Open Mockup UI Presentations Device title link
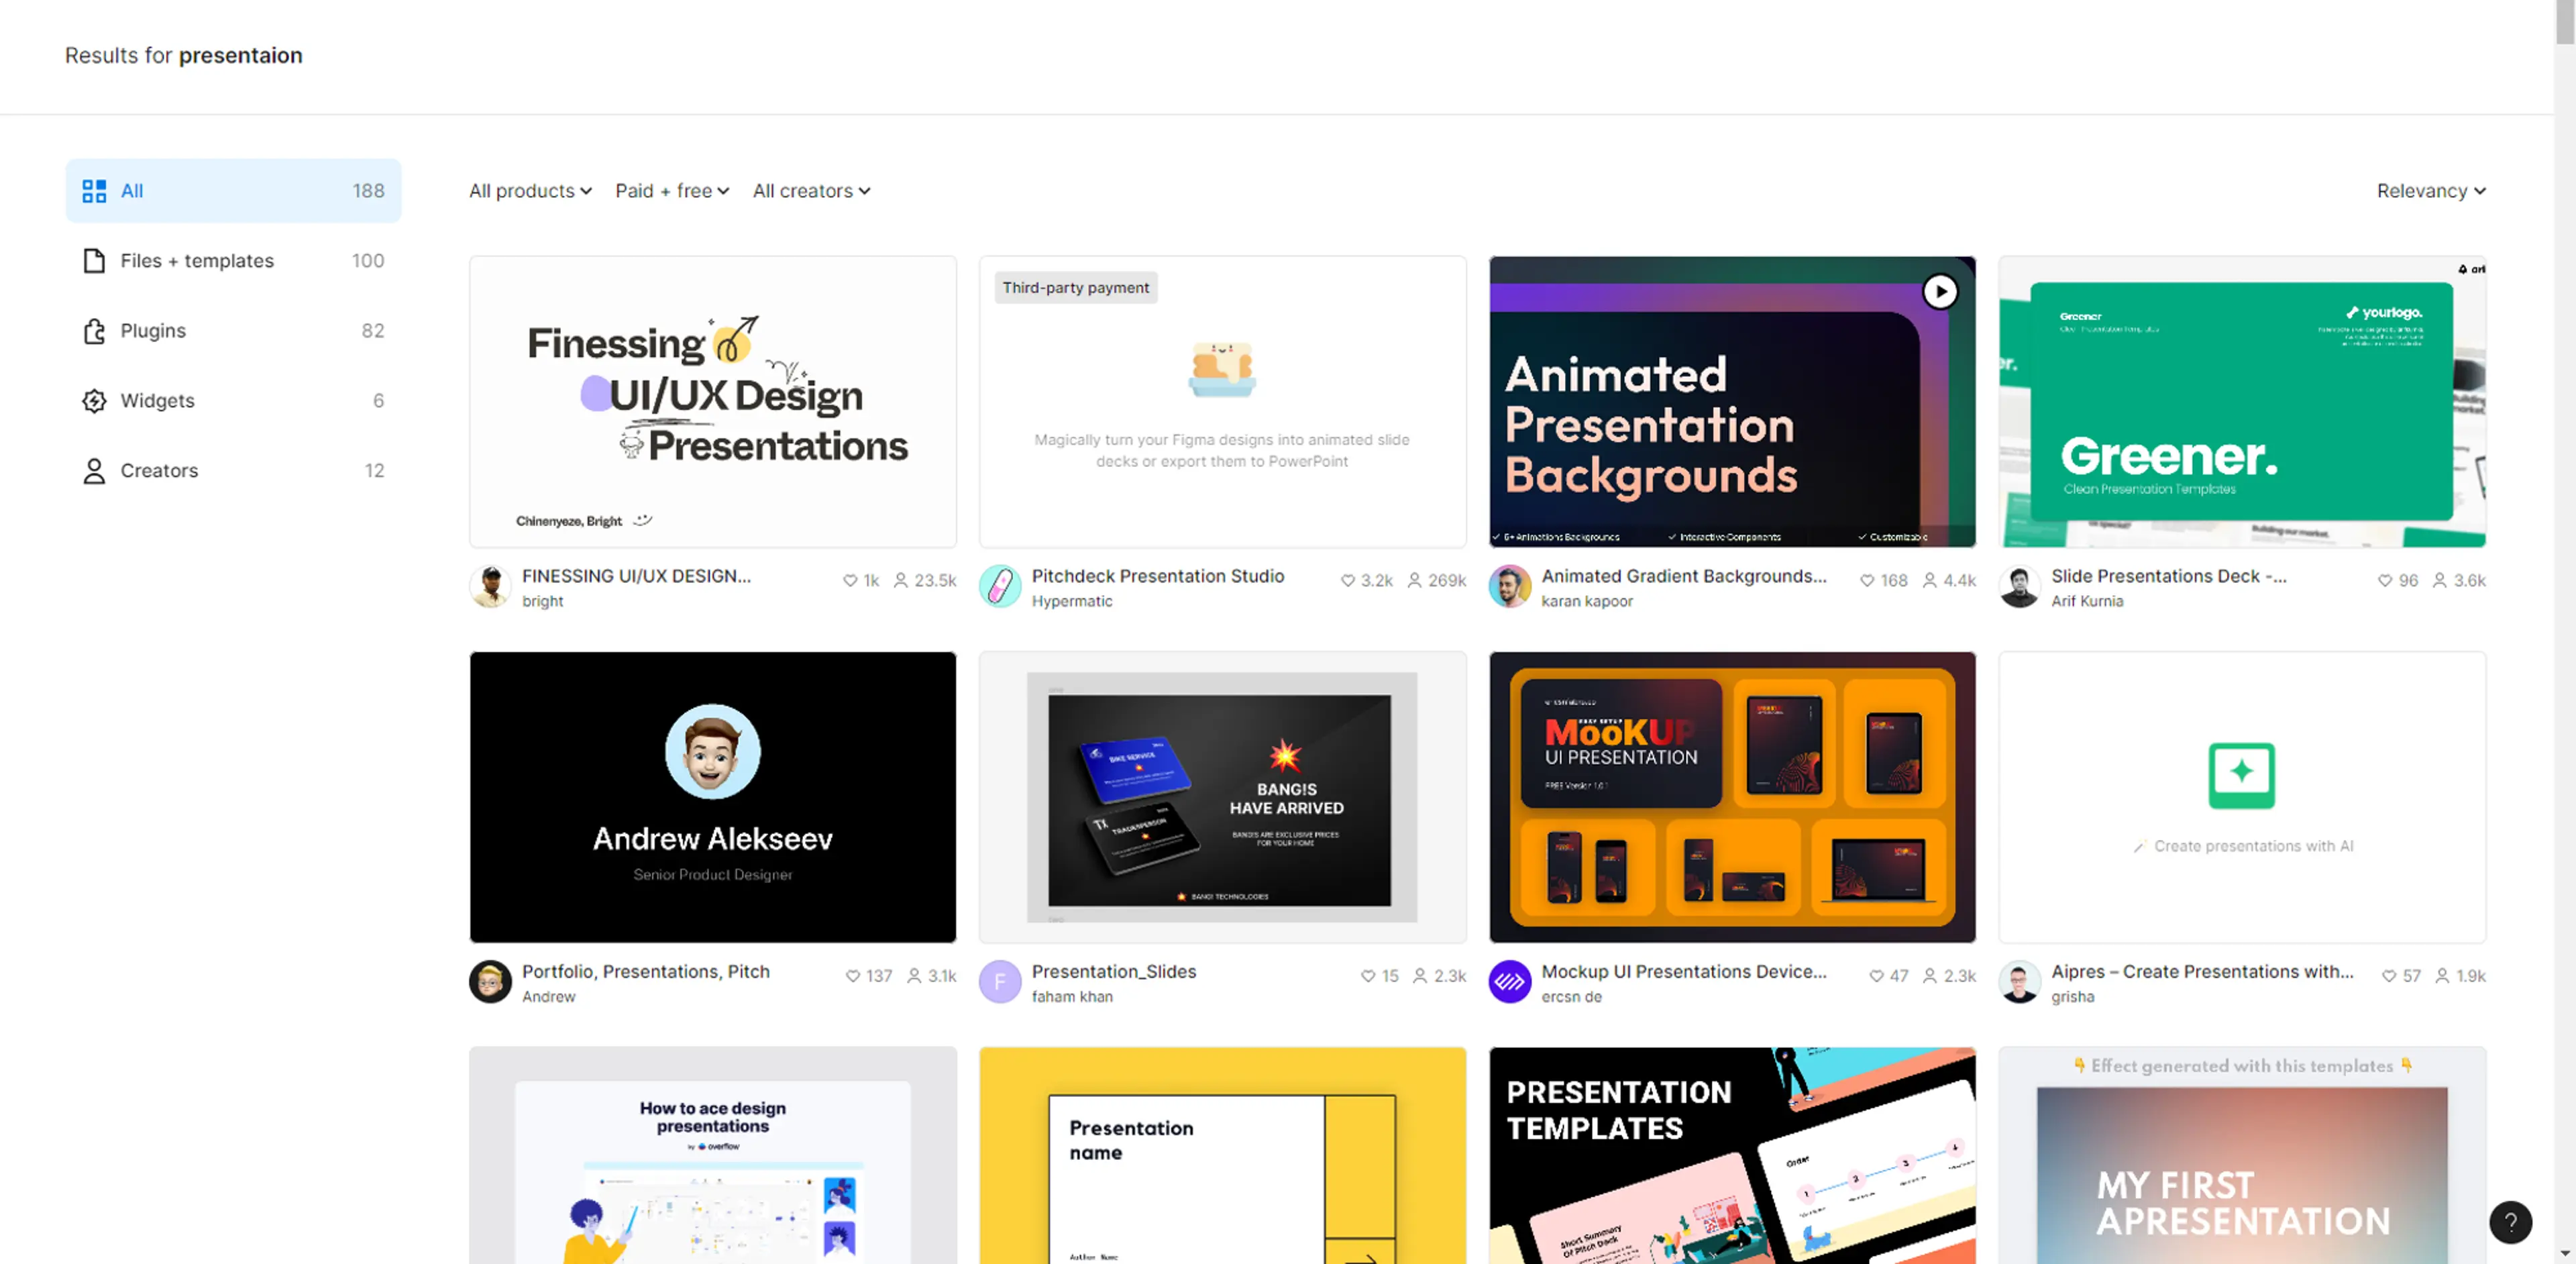The height and width of the screenshot is (1264, 2576). point(1684,972)
